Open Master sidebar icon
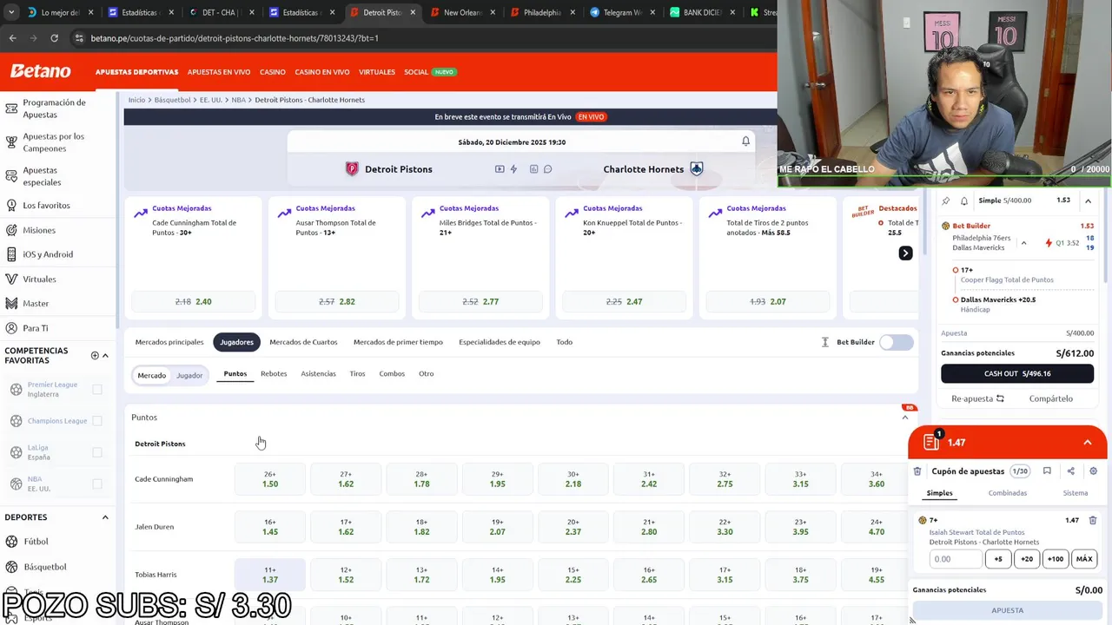 11,304
